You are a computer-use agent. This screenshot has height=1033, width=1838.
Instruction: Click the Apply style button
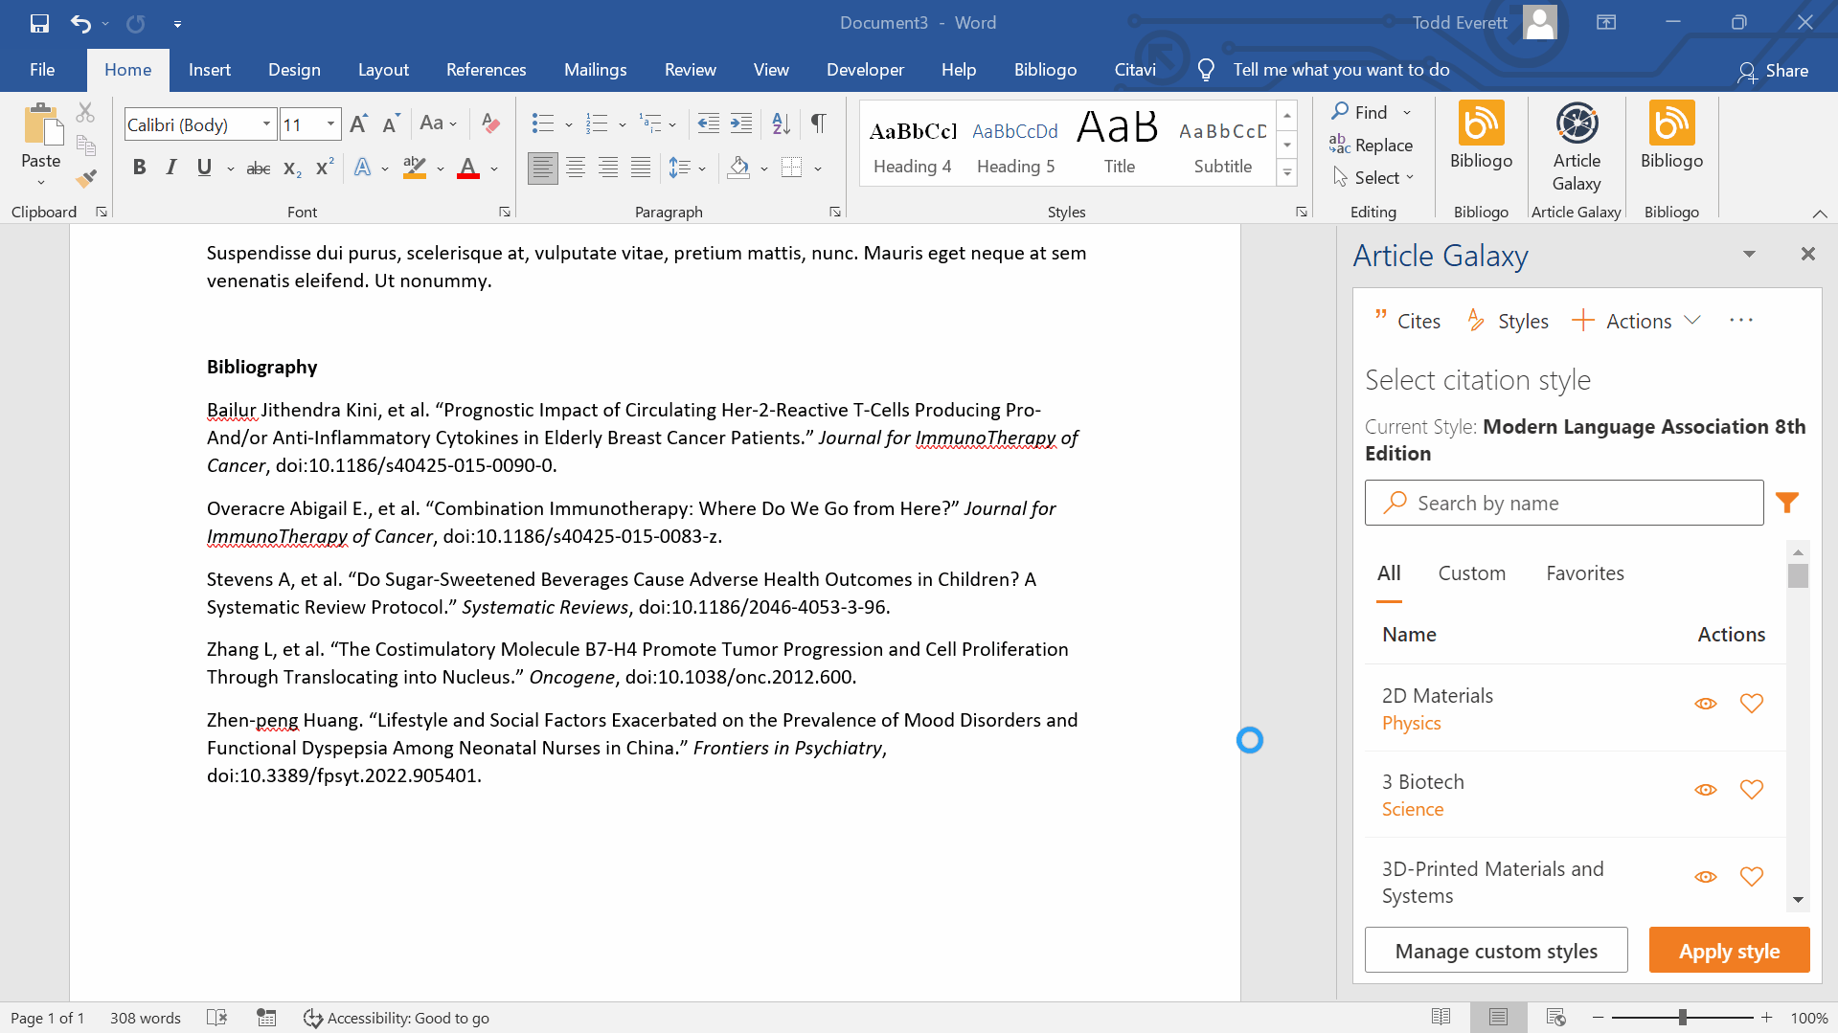(x=1729, y=951)
